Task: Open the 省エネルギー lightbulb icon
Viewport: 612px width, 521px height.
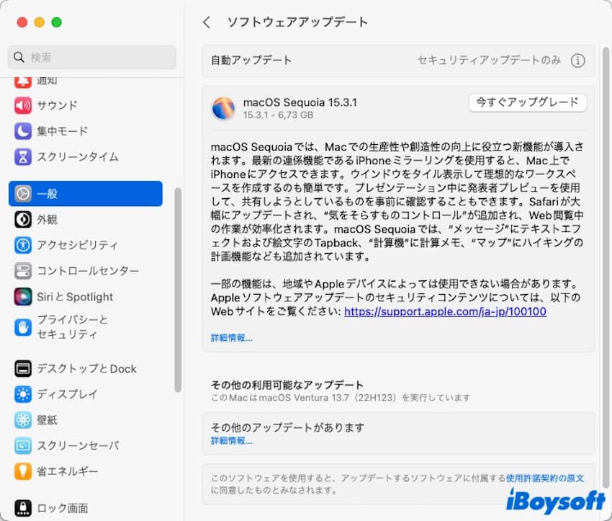Action: pos(22,471)
